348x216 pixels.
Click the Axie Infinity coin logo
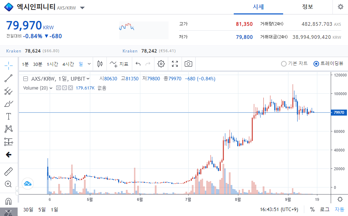pyautogui.click(x=9, y=7)
